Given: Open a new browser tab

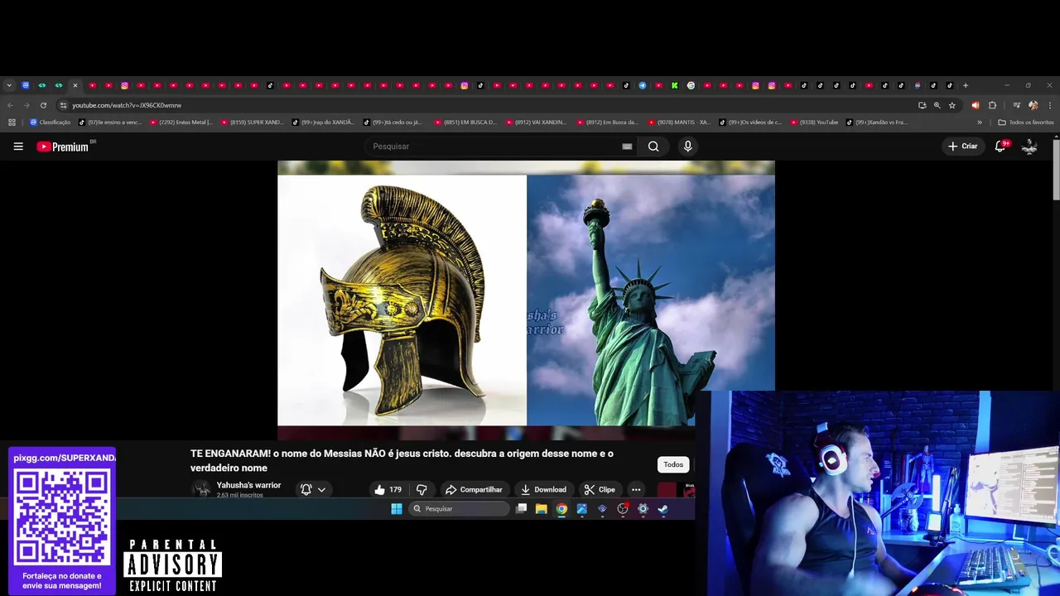Looking at the screenshot, I should point(966,85).
